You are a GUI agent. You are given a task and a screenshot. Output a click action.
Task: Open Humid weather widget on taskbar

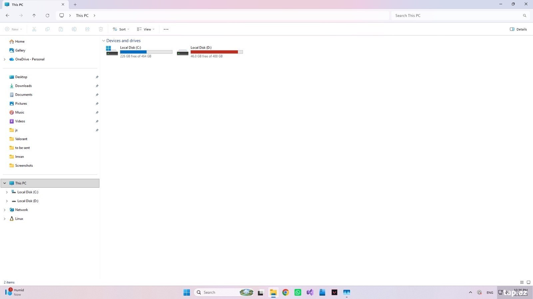(15, 292)
